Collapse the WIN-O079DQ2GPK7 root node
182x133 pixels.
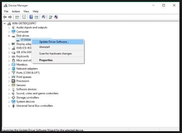[5, 23]
